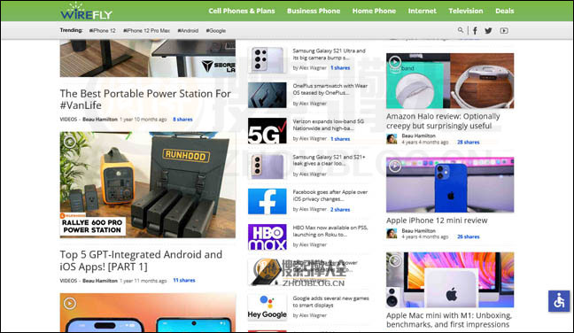Click the Galaxy S21 Ultra thumbnail
This screenshot has height=333, width=574.
coord(268,59)
